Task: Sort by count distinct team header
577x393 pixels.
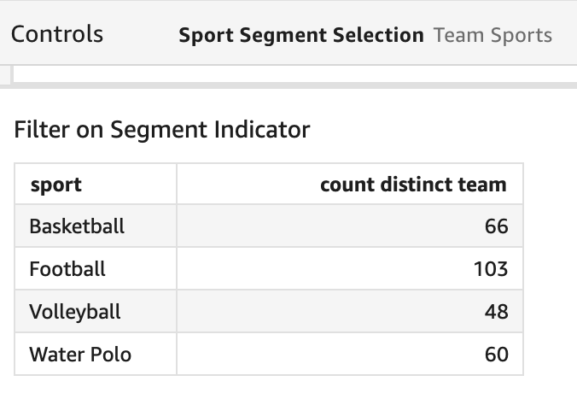Action: coord(413,184)
